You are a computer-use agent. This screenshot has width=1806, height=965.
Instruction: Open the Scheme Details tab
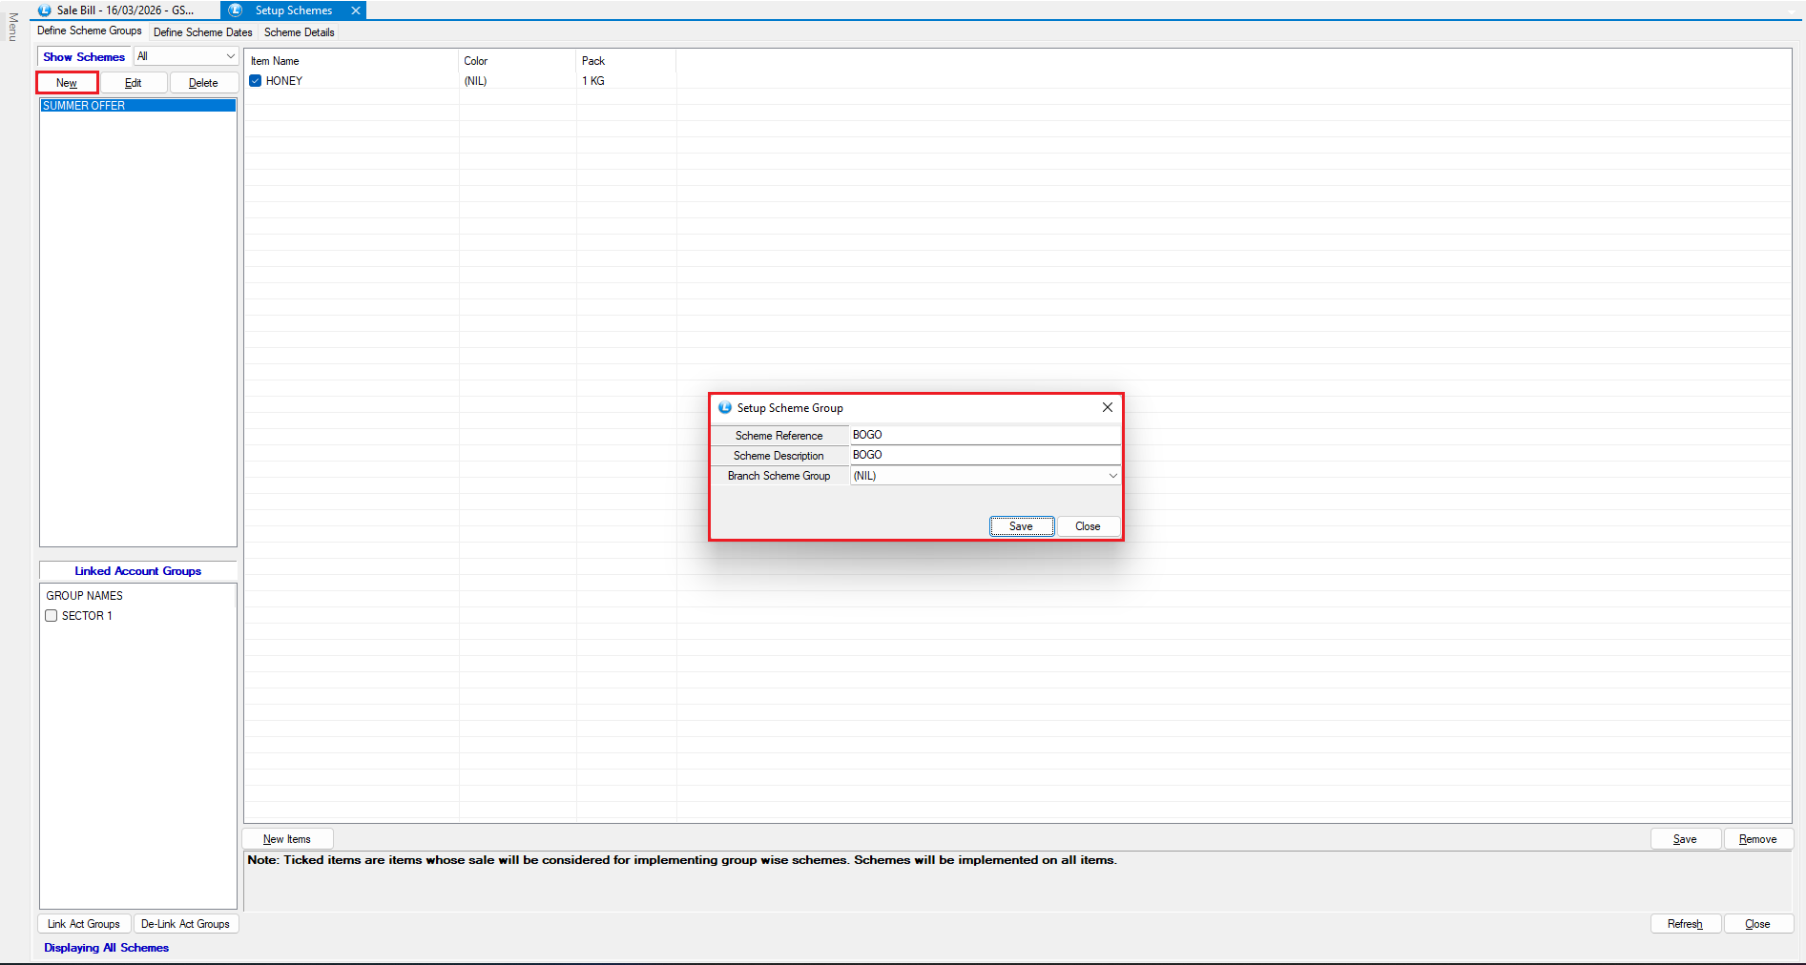pyautogui.click(x=300, y=32)
